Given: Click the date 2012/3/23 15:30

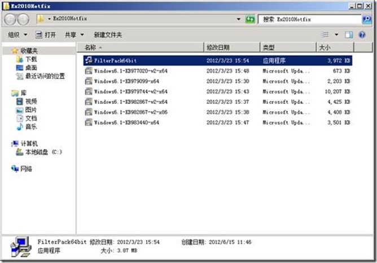Looking at the screenshot, I should (227, 81).
